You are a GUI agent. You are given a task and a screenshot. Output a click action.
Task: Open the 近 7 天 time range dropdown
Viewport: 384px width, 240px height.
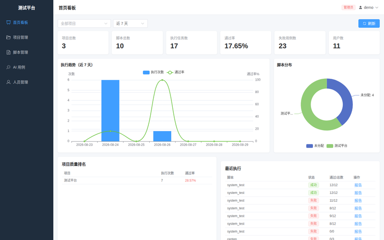pyautogui.click(x=130, y=24)
